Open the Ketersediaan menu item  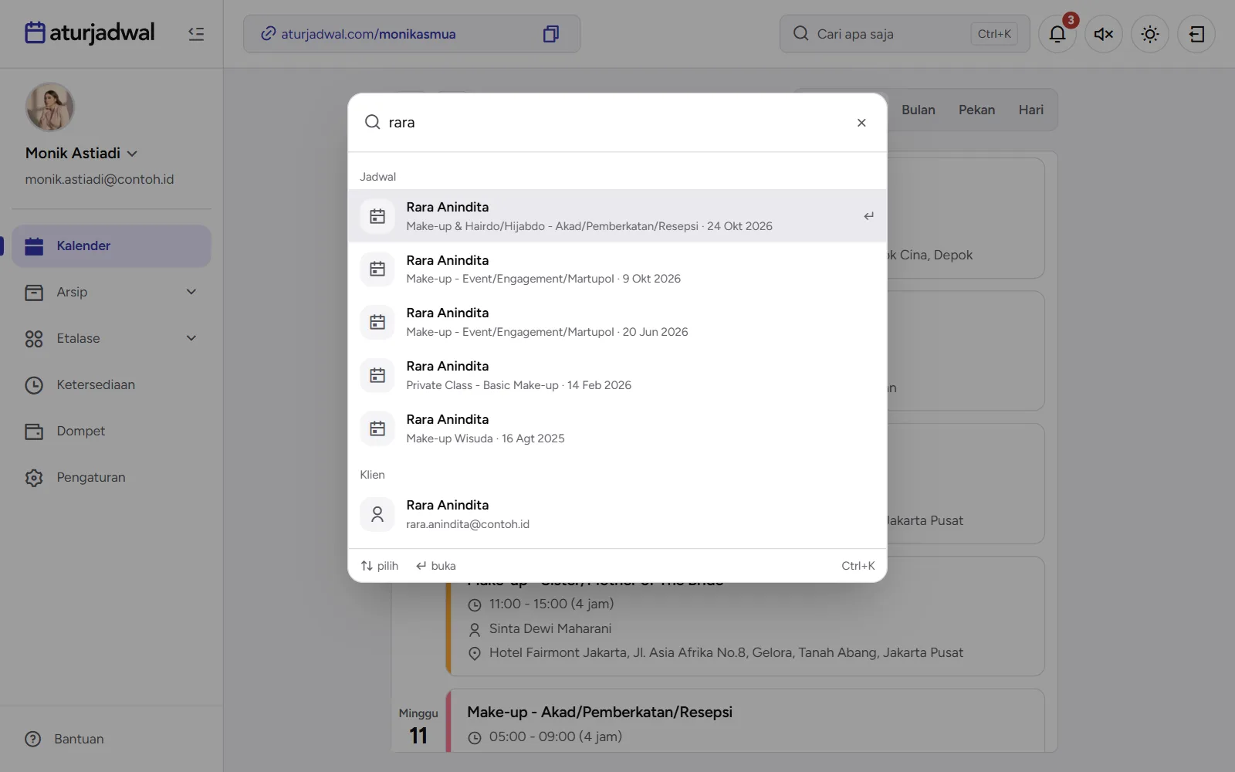(x=111, y=384)
